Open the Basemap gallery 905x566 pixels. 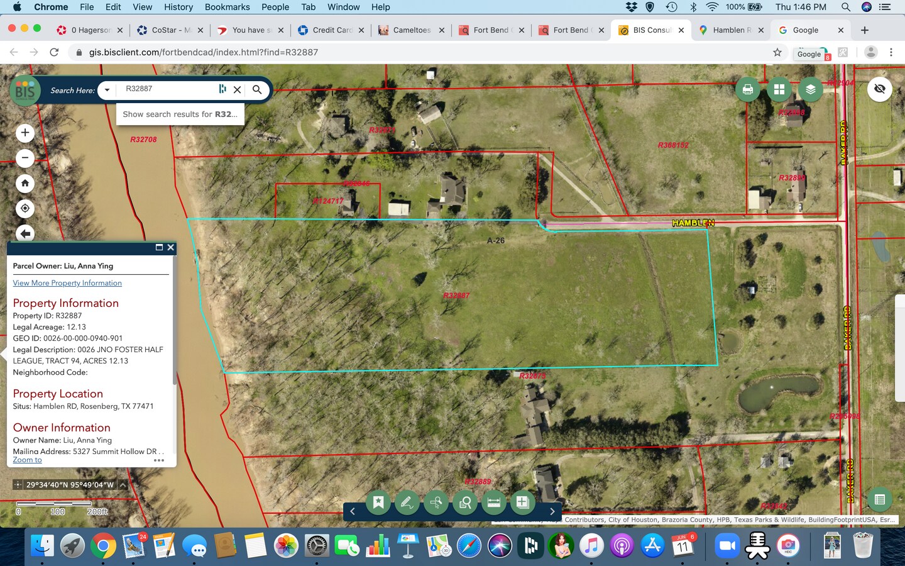(778, 89)
